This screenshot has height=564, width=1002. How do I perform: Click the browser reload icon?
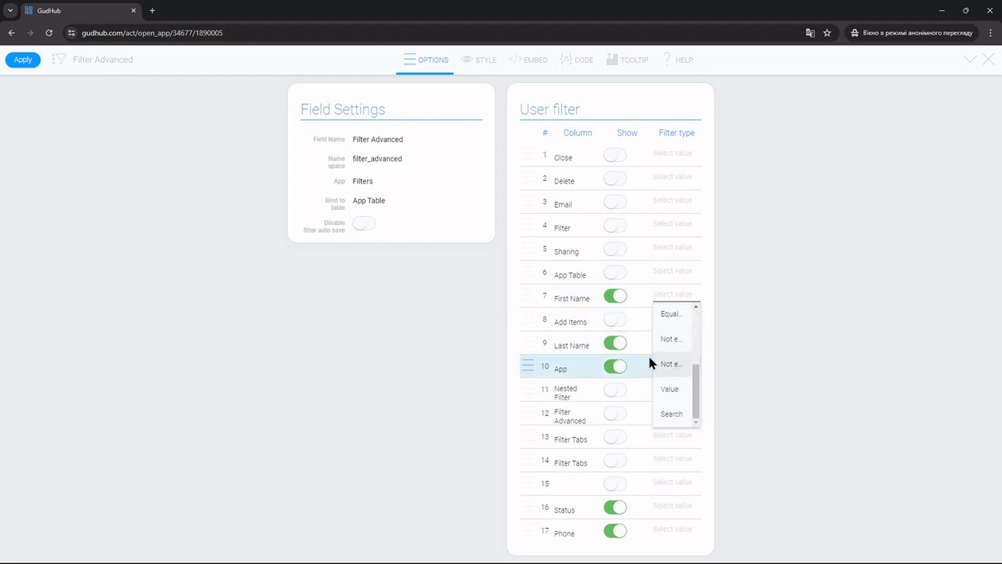[49, 33]
